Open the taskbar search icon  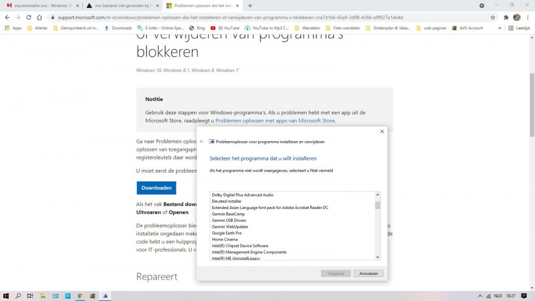18,296
